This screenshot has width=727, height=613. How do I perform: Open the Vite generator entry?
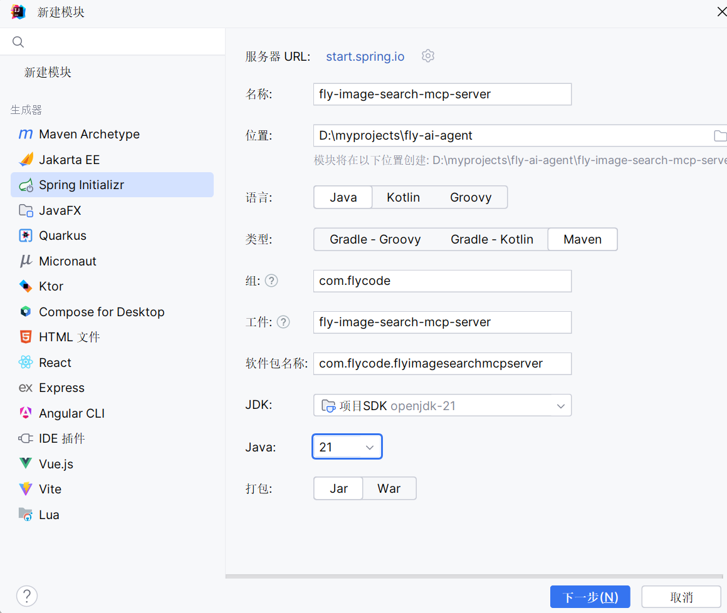coord(112,489)
